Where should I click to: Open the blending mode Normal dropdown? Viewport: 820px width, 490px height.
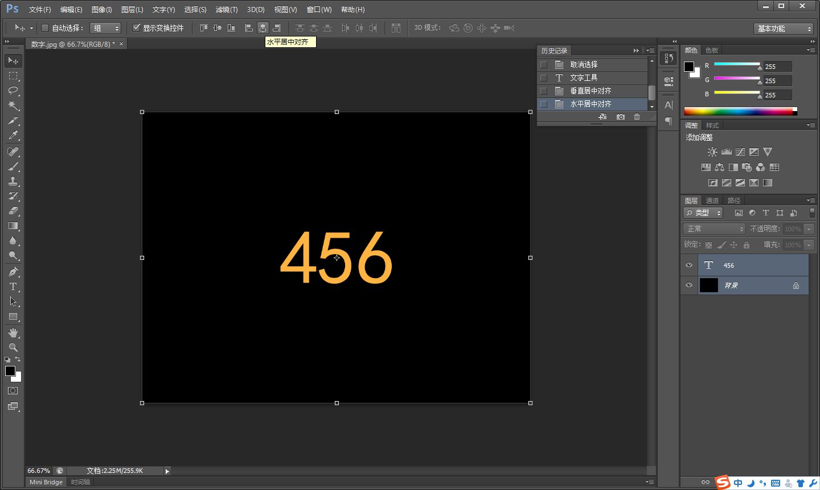(x=714, y=228)
